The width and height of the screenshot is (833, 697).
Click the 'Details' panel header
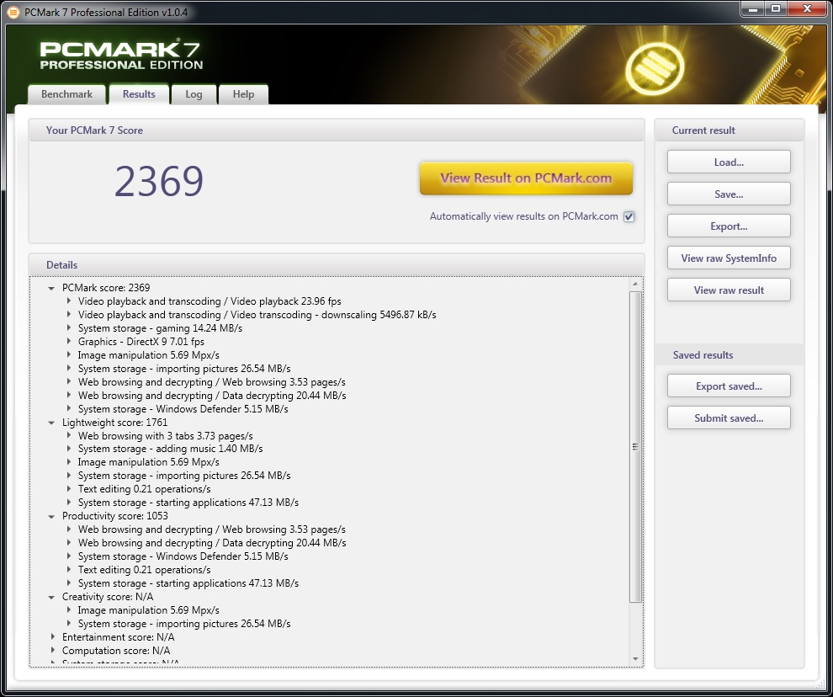point(61,265)
